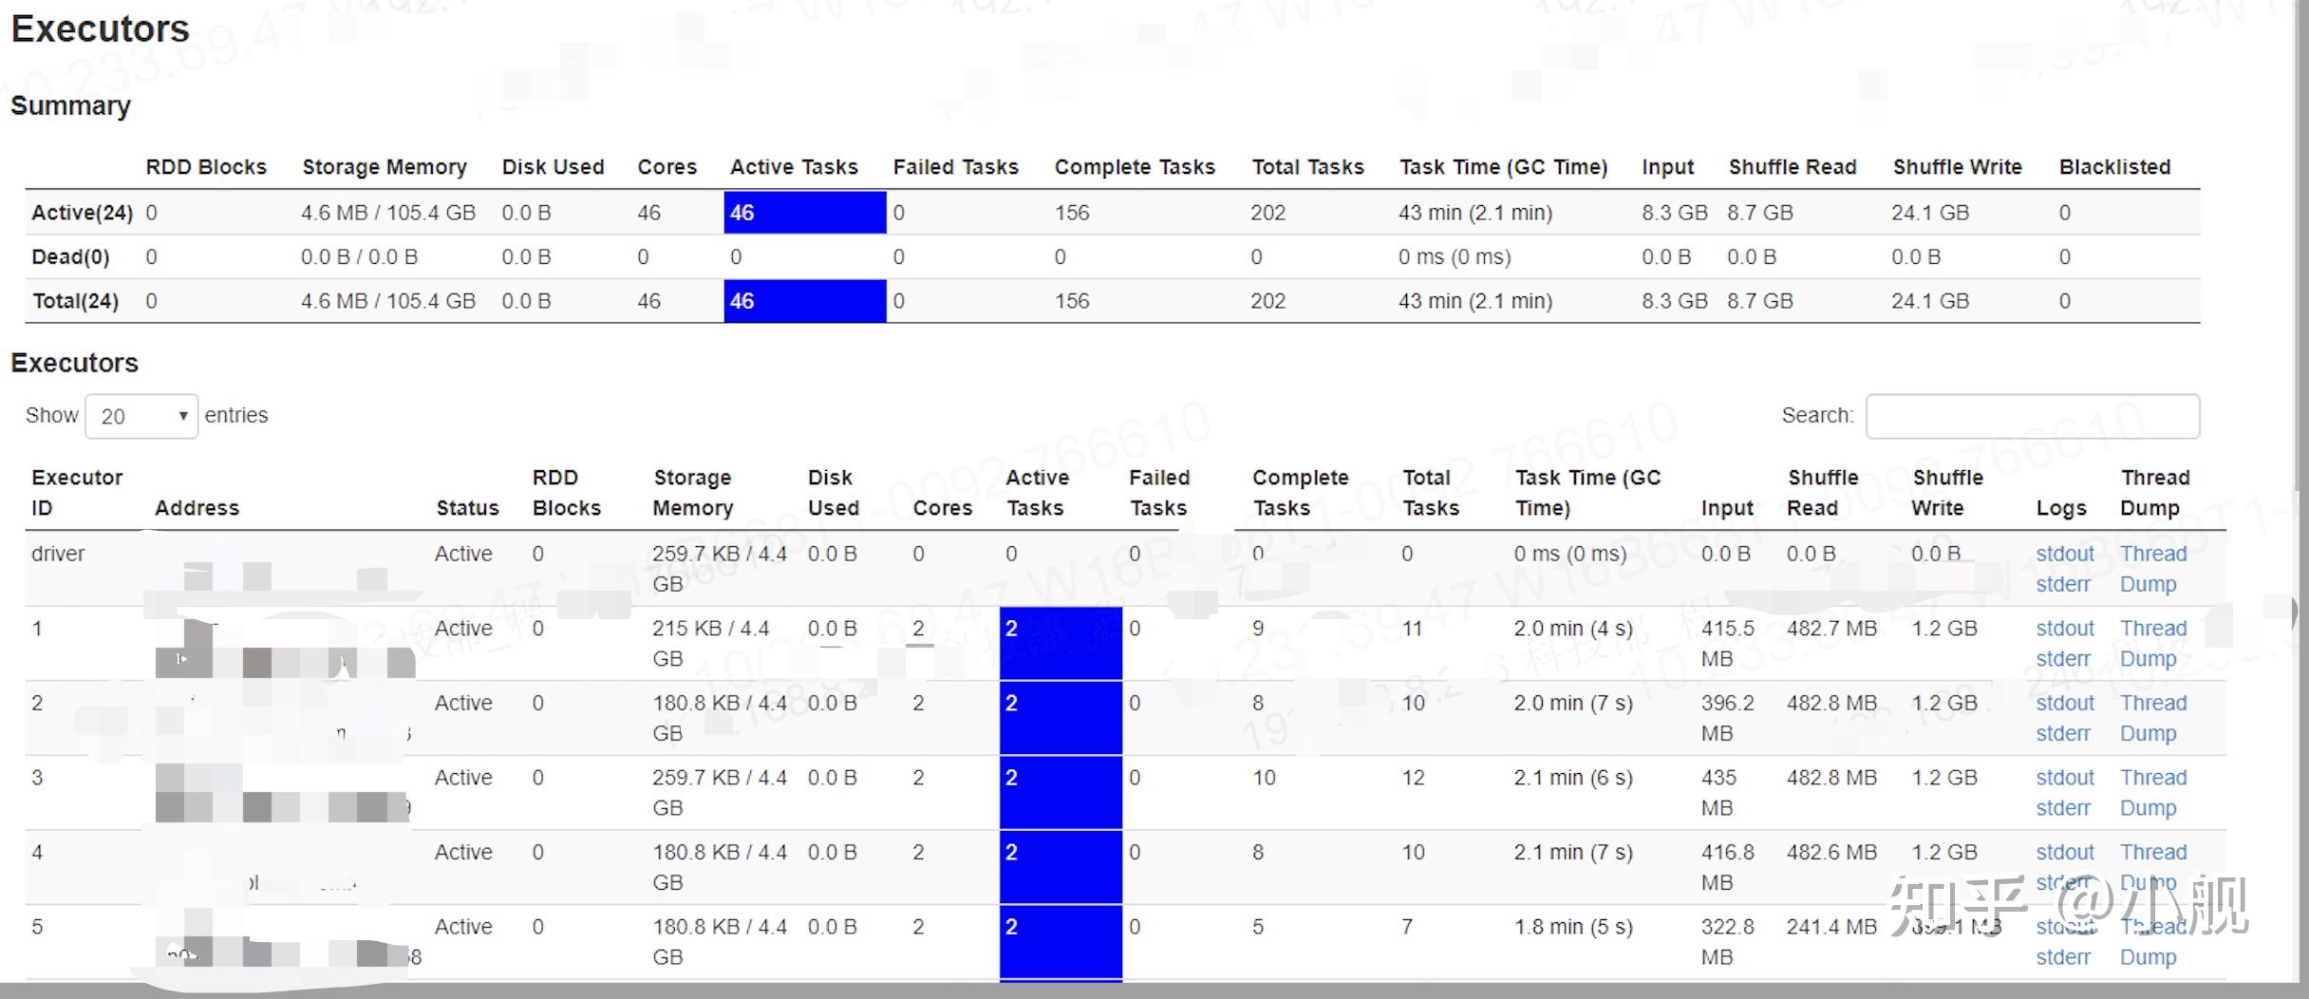
Task: Sort by Task Time (GC Time) in executors table
Action: coord(1587,492)
